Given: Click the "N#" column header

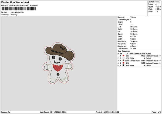Looking at the screenshot, I should 121,54.
